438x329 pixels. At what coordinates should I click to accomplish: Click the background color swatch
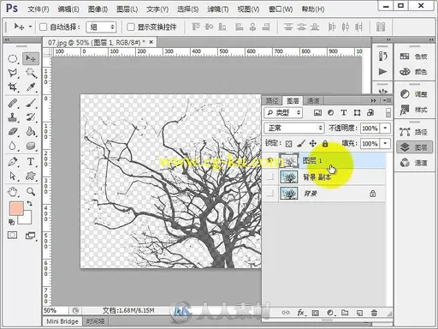(x=27, y=219)
